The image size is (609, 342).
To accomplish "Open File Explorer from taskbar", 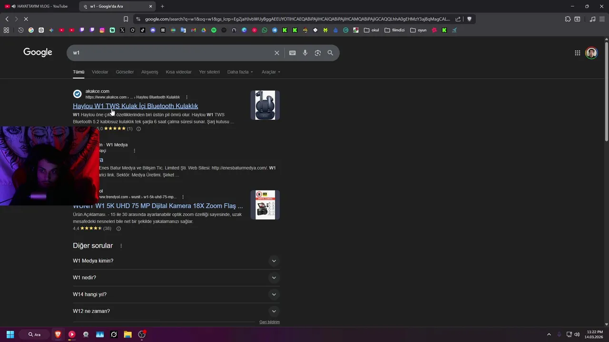I will pos(128,334).
